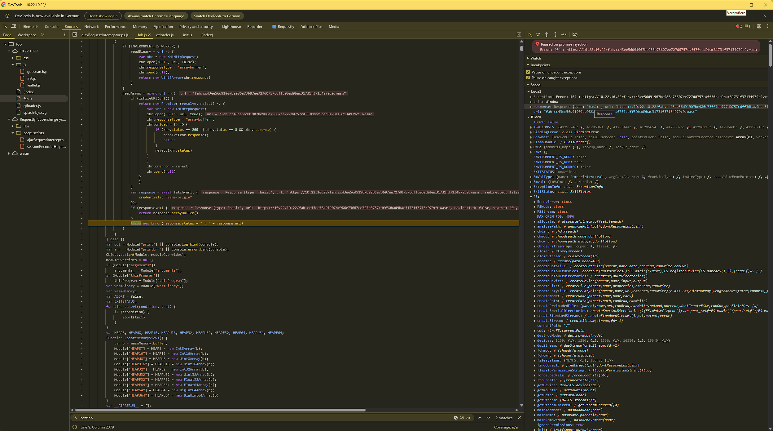Uncheck Pause on uncaught exceptions
773x431 pixels.
click(x=528, y=72)
